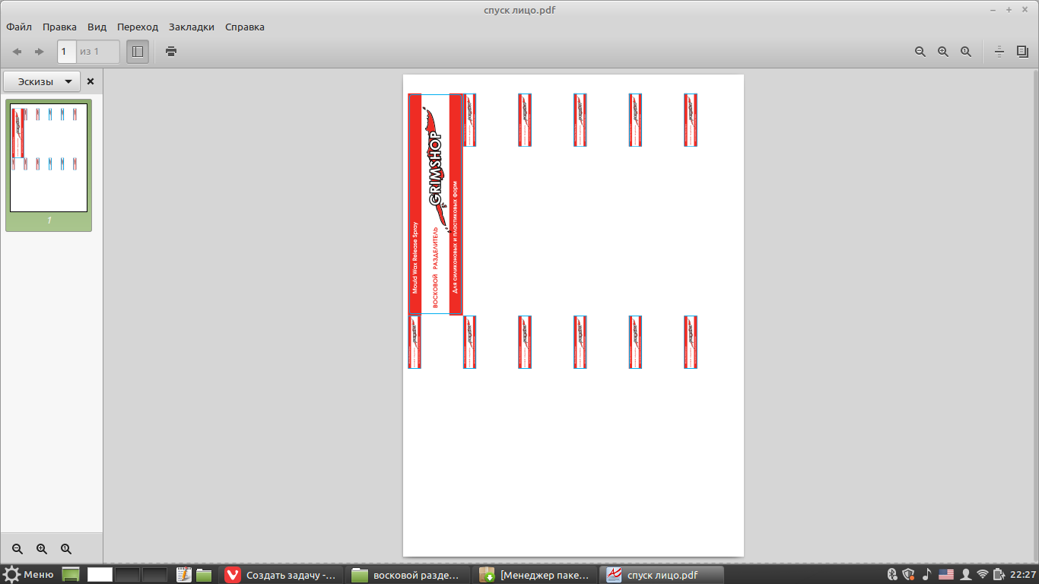Zoom out using the top toolbar magnifier
This screenshot has width=1039, height=584.
coord(920,52)
